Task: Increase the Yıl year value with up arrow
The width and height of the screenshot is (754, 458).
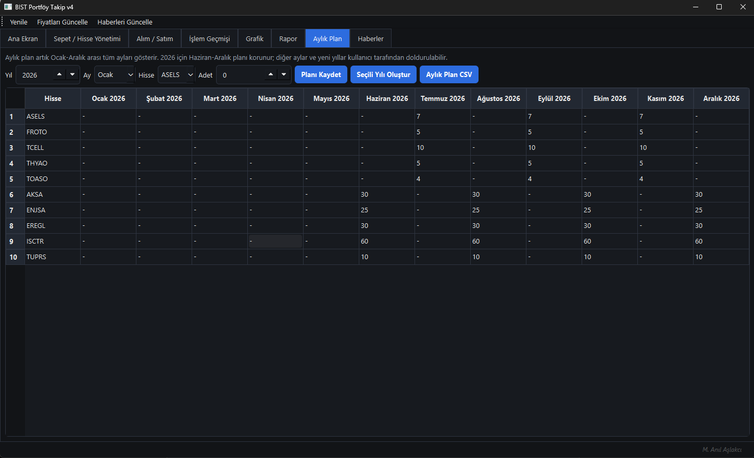Action: [x=59, y=74]
